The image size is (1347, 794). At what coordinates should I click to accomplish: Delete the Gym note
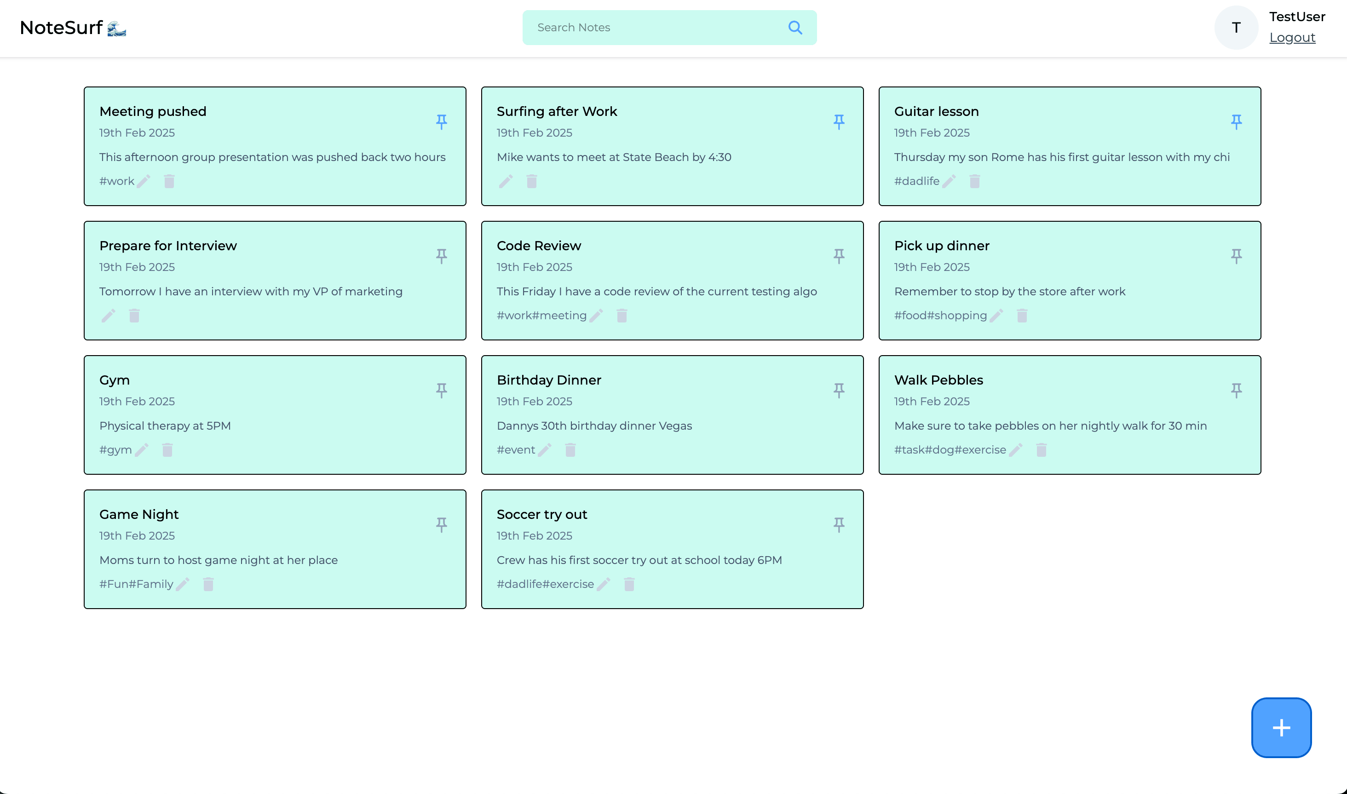[x=167, y=450]
